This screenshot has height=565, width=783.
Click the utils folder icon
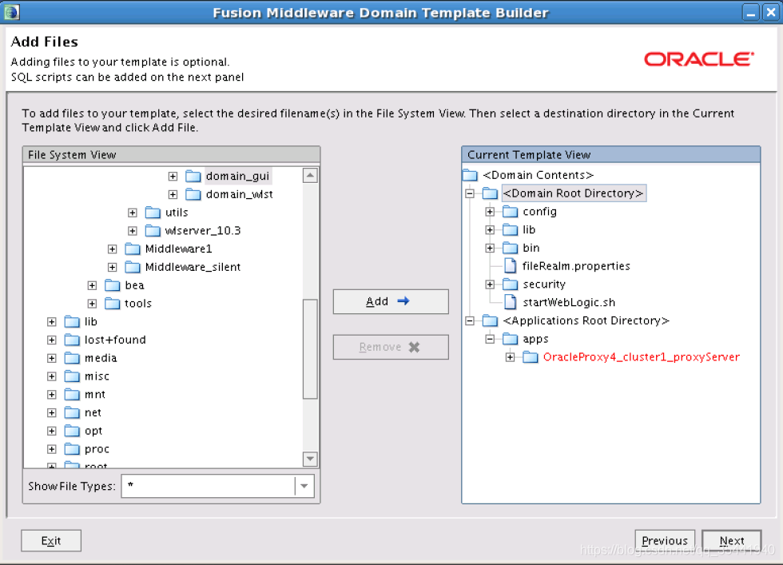point(153,213)
